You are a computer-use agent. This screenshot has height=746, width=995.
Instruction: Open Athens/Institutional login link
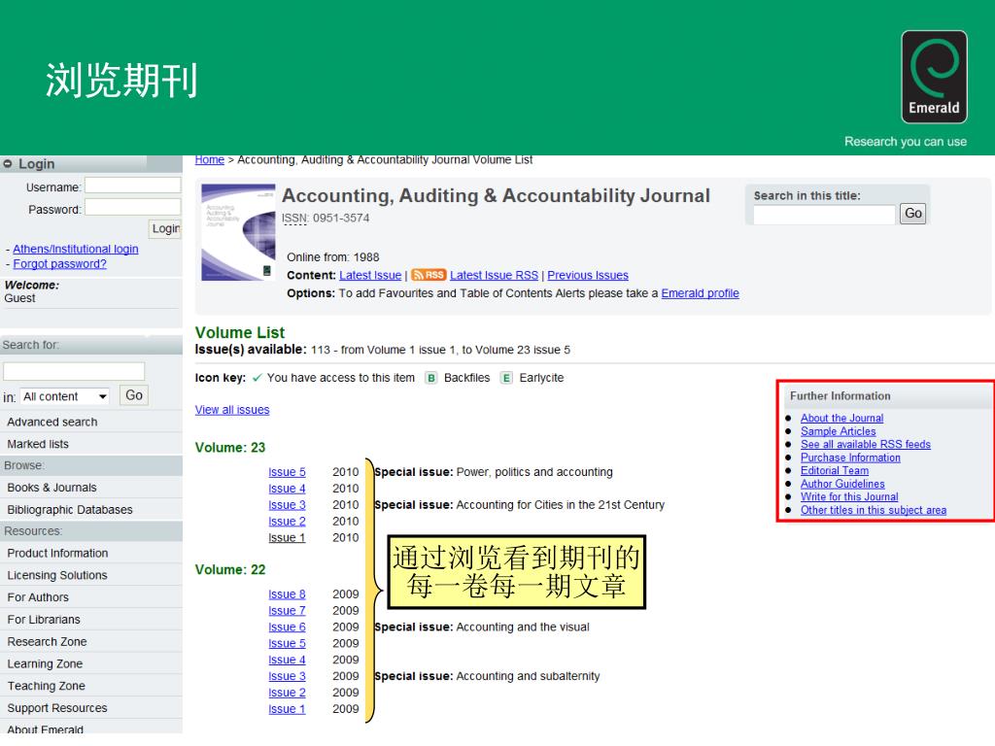click(76, 250)
